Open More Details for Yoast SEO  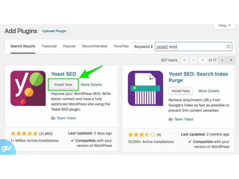click(91, 84)
